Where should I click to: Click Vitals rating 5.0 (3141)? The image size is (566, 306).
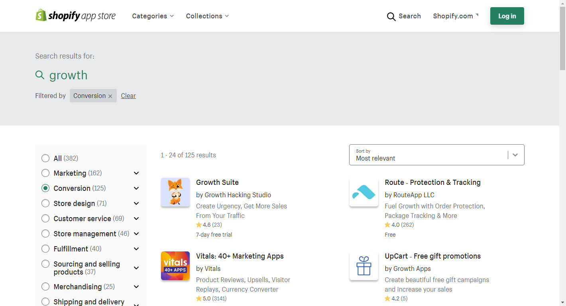pyautogui.click(x=211, y=298)
